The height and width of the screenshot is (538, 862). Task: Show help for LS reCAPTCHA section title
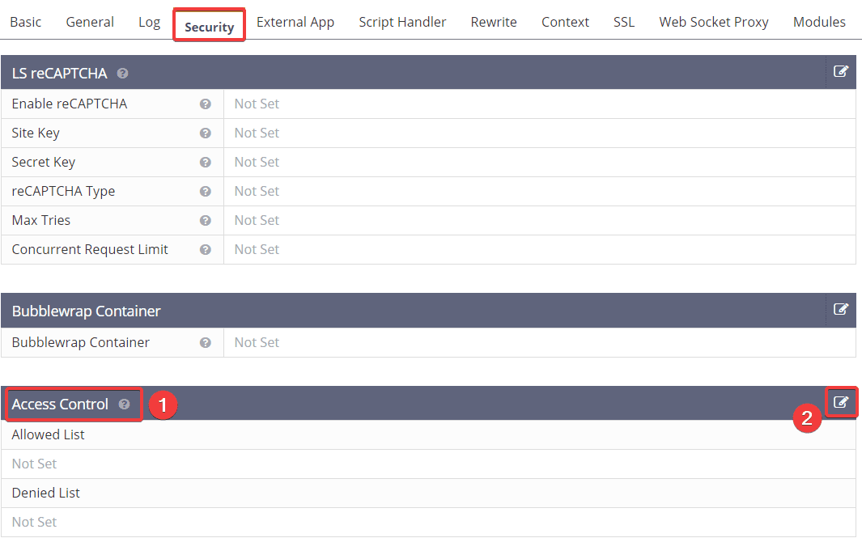122,73
